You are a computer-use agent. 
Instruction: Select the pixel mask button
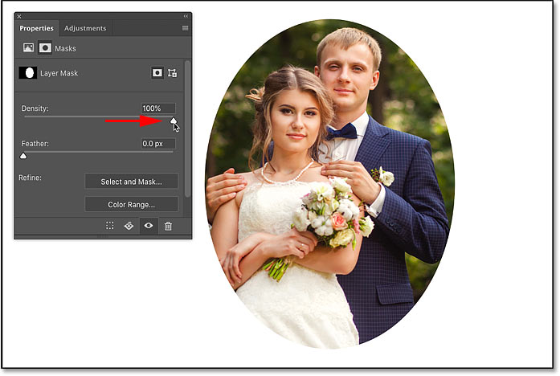click(x=157, y=72)
